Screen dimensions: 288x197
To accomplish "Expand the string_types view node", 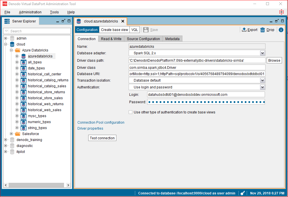I will [x=17, y=128].
